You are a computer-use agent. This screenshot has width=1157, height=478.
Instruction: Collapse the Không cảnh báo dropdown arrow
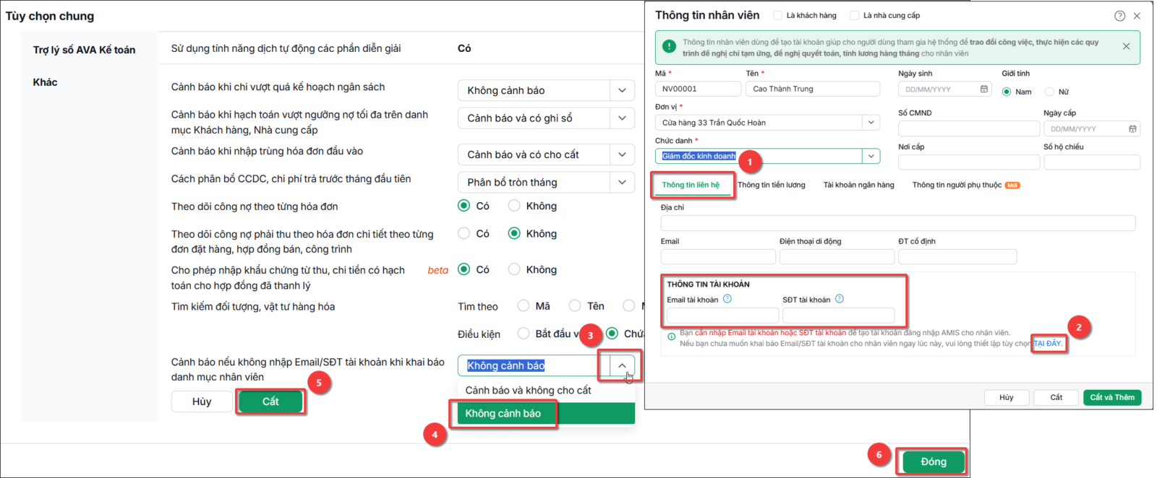pos(622,366)
